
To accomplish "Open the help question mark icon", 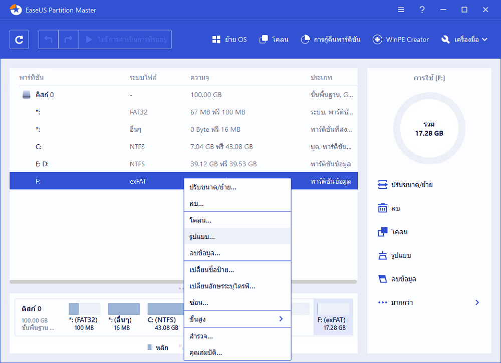I will click(x=422, y=10).
